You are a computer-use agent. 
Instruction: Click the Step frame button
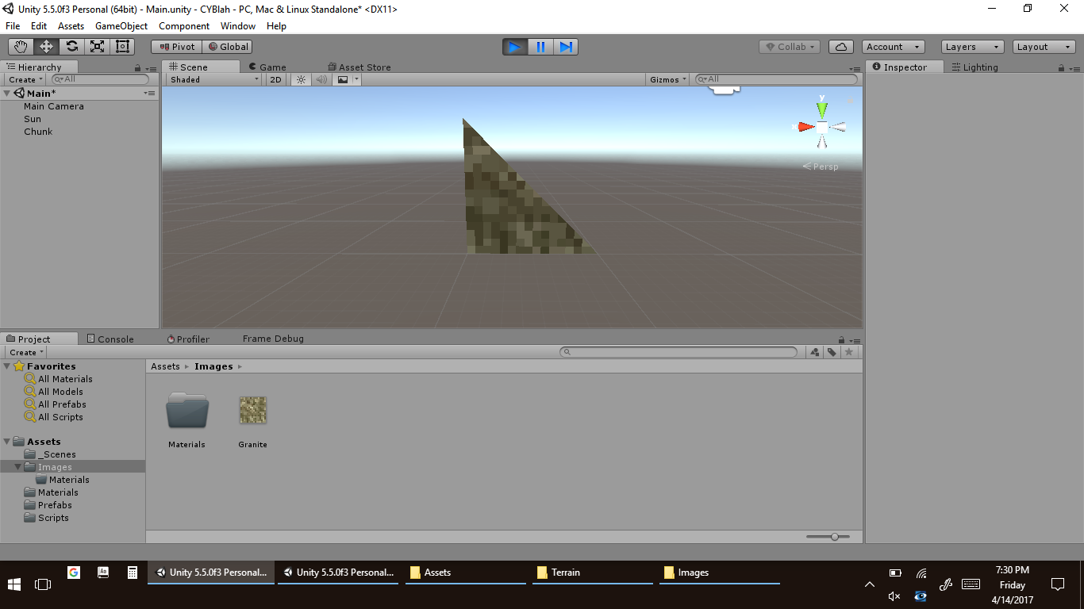click(566, 47)
